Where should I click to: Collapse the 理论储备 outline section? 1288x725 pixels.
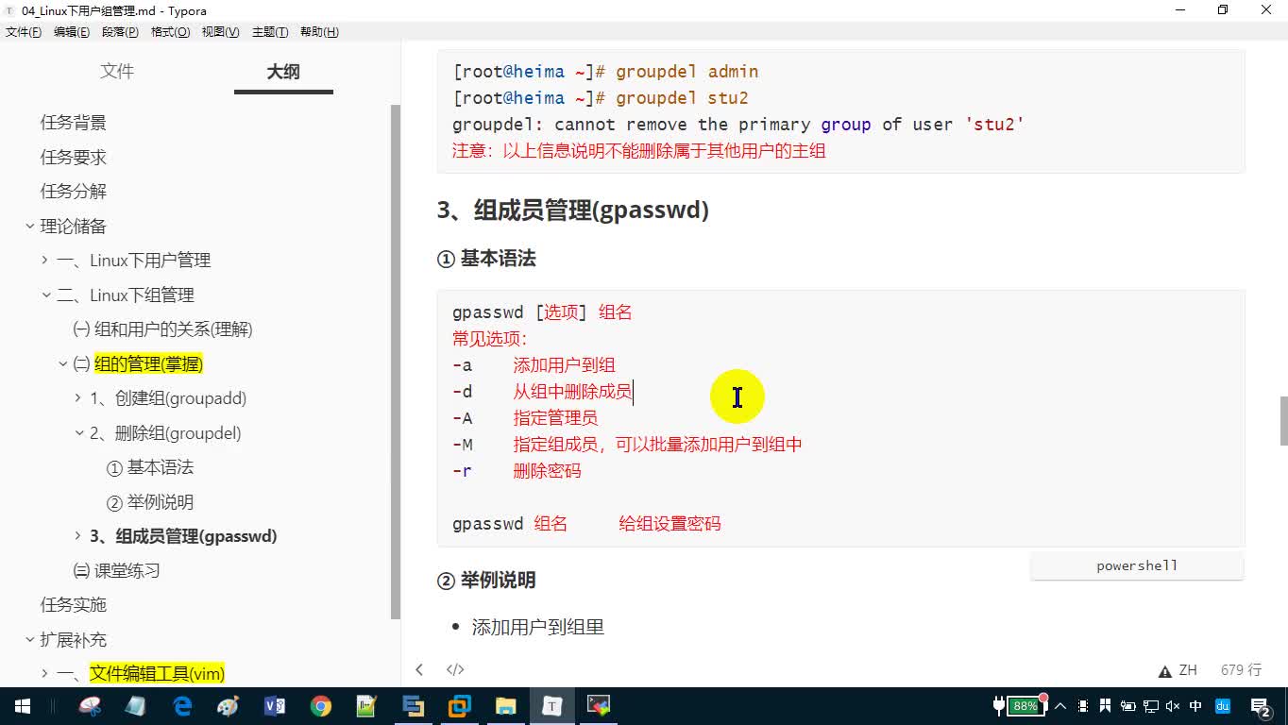coord(29,226)
